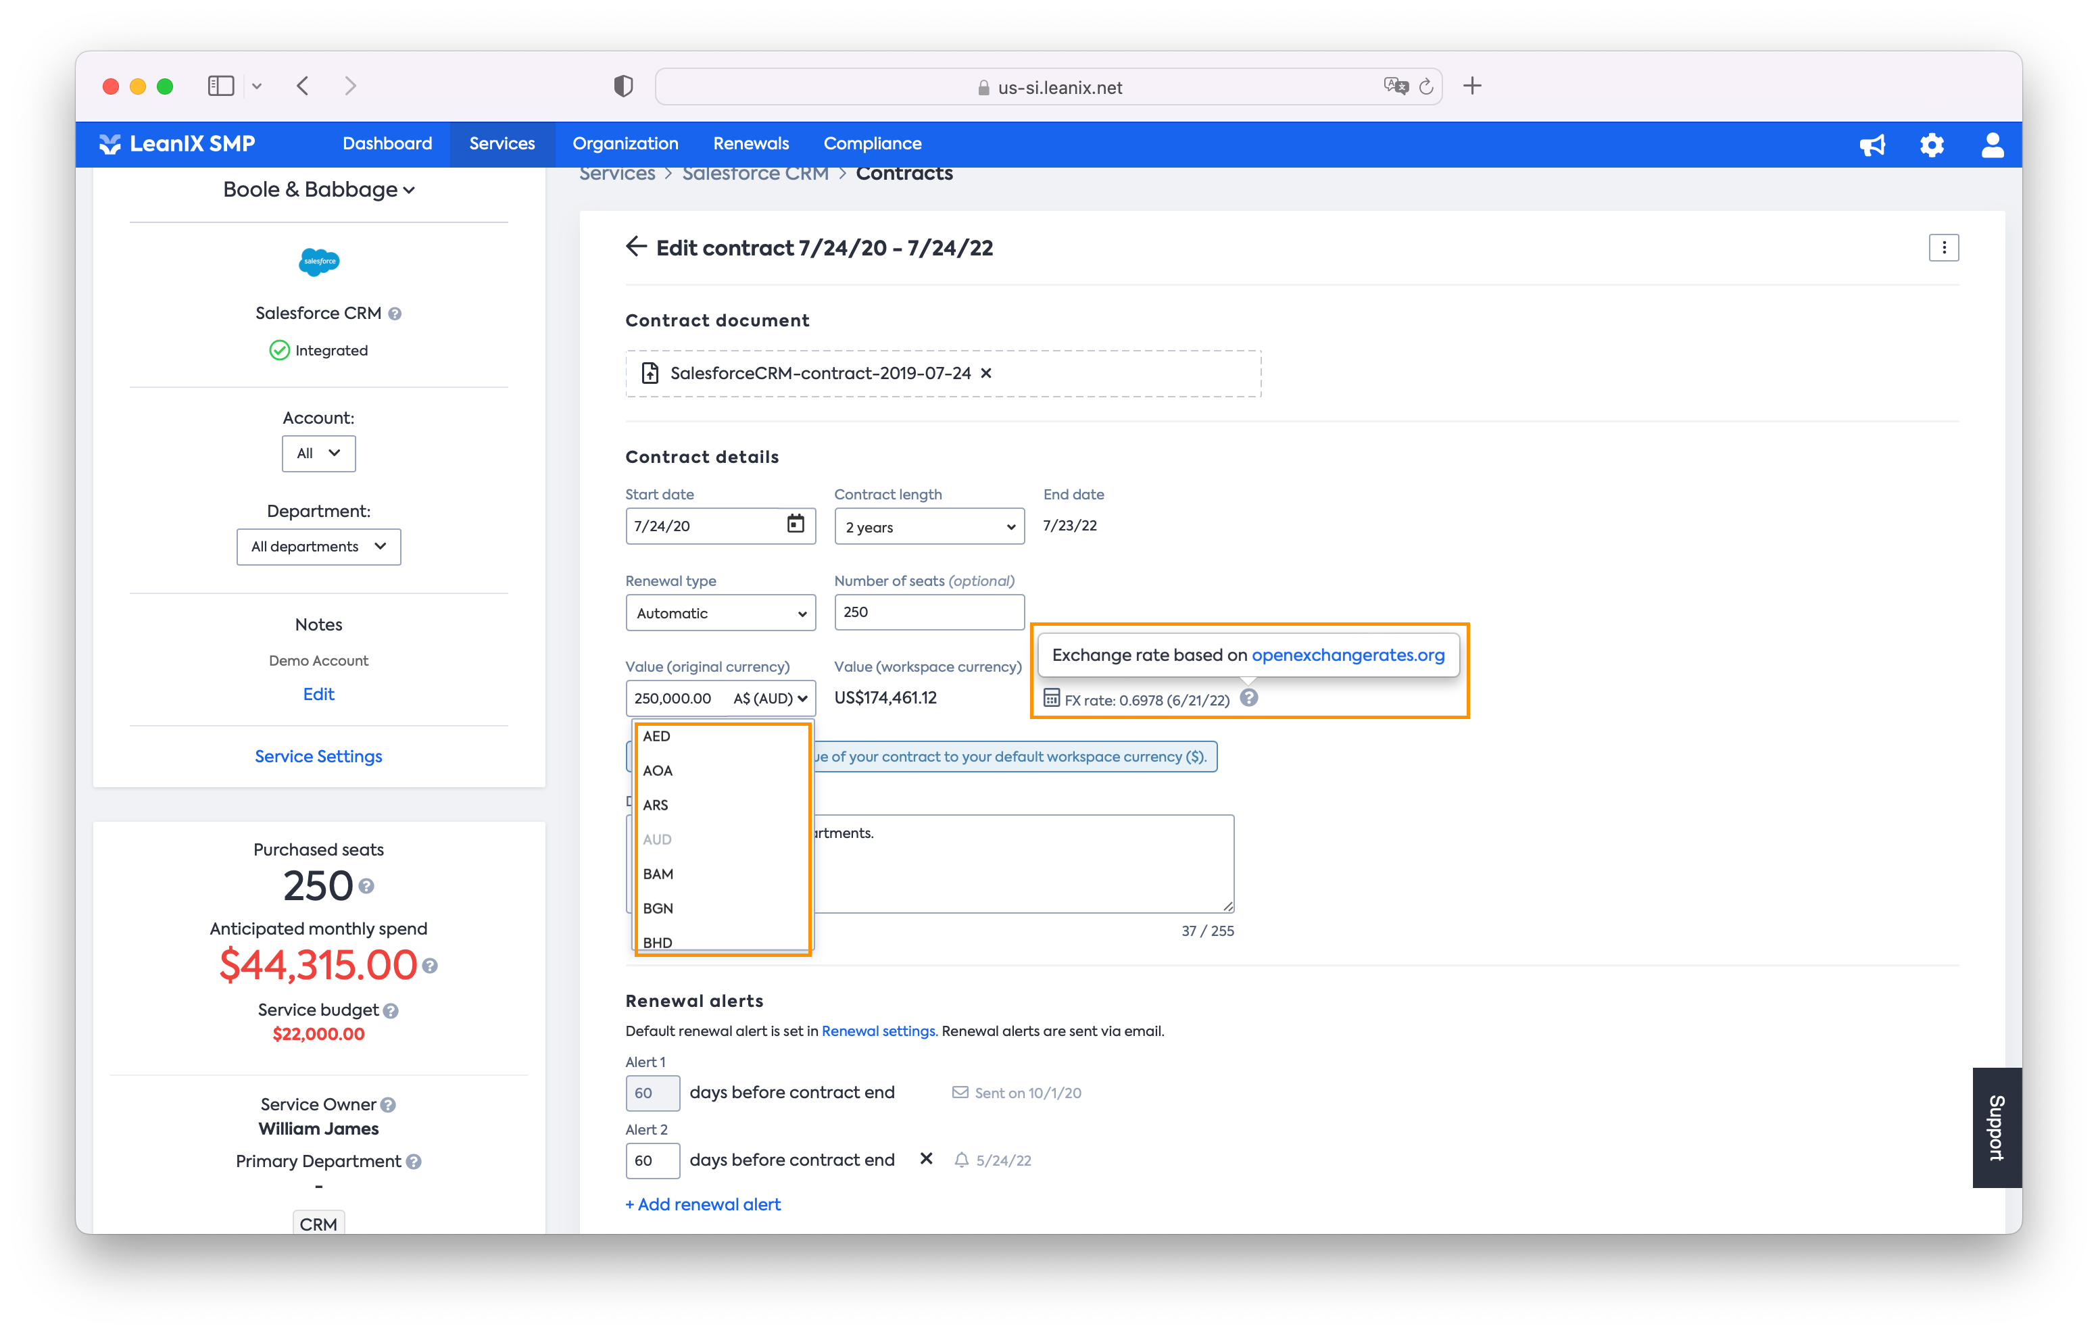Viewport: 2098px width, 1334px height.
Task: Open the A$ (AUD) currency selector
Action: (x=771, y=698)
